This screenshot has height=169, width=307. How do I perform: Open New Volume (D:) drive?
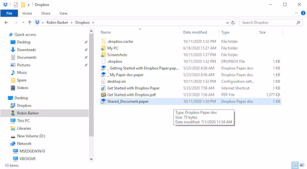[31, 136]
